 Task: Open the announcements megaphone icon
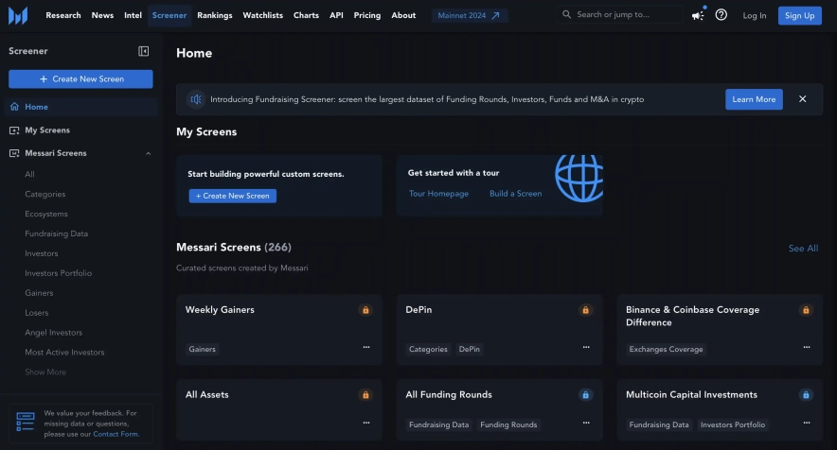698,15
